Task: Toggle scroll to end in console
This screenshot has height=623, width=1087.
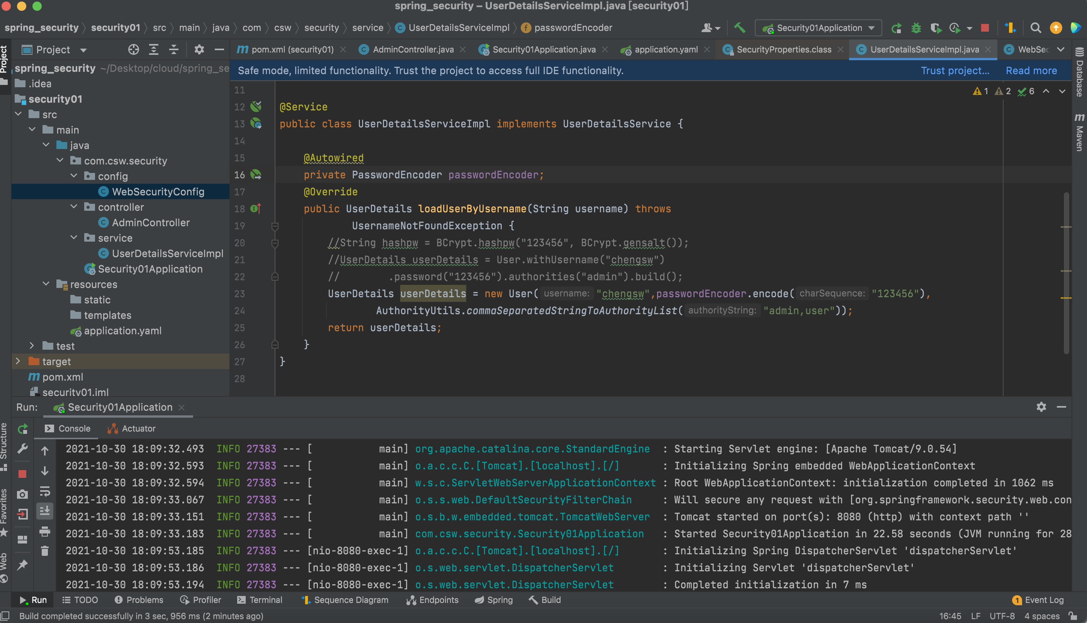Action: tap(44, 511)
